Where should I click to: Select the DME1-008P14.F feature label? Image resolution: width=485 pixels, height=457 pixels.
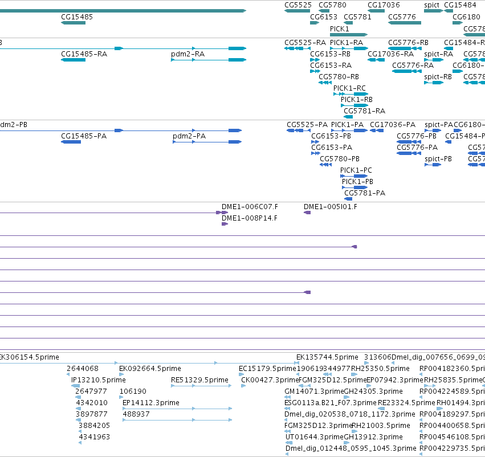[249, 218]
